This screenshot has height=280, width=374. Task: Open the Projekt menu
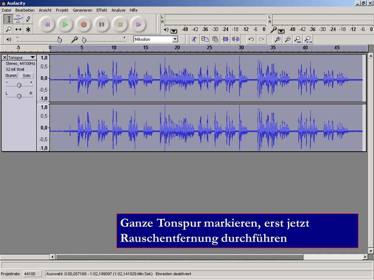[62, 10]
